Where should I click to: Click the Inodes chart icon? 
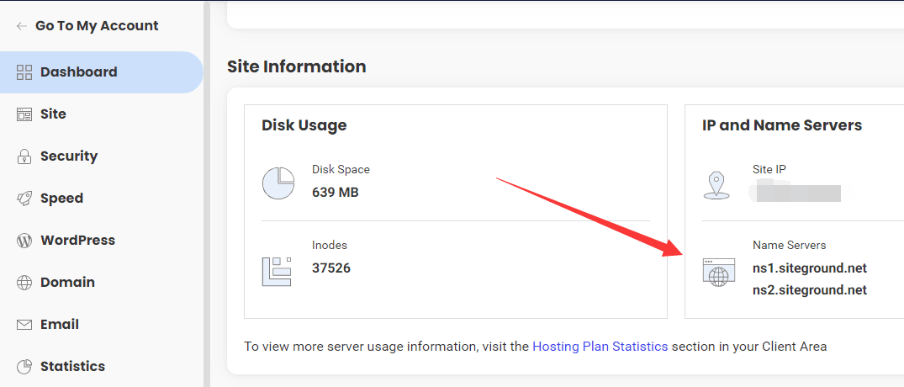pos(277,270)
